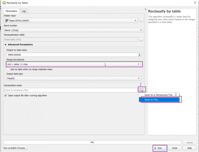Enable 'Use no data when no range matches'
The image size is (199, 152).
[x=8, y=69]
